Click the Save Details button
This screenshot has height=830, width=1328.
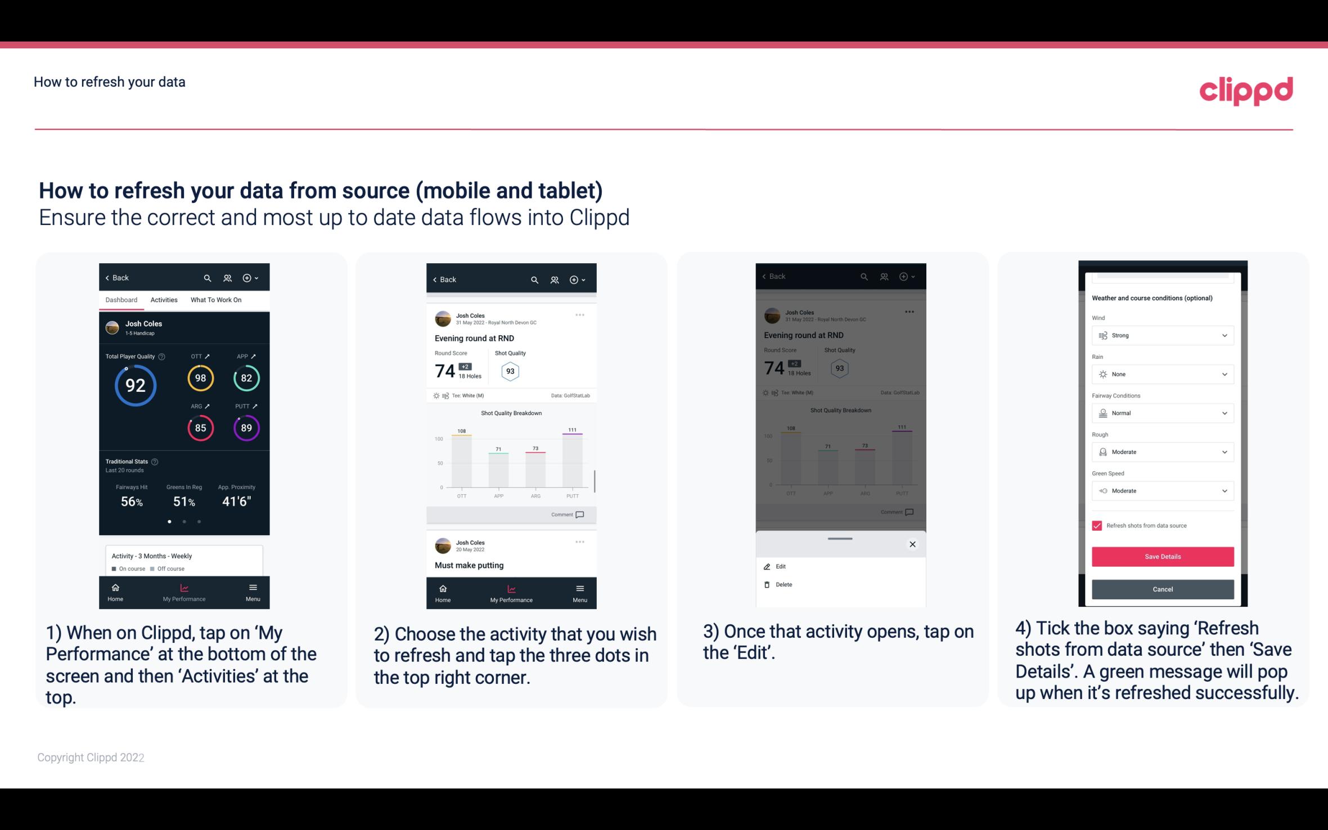coord(1162,557)
